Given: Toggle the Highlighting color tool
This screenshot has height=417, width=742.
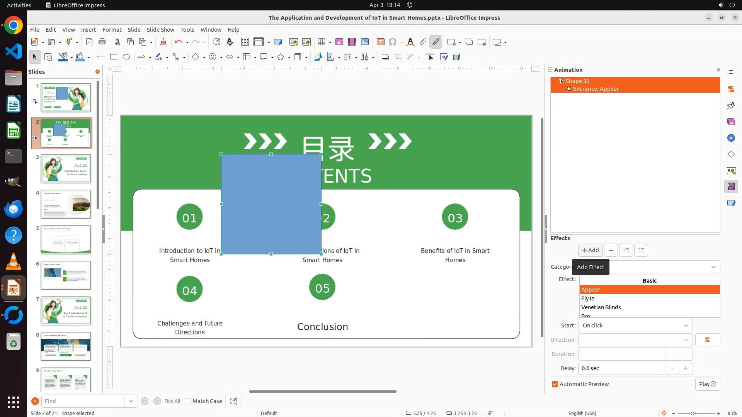Looking at the screenshot, I should pyautogui.click(x=436, y=42).
